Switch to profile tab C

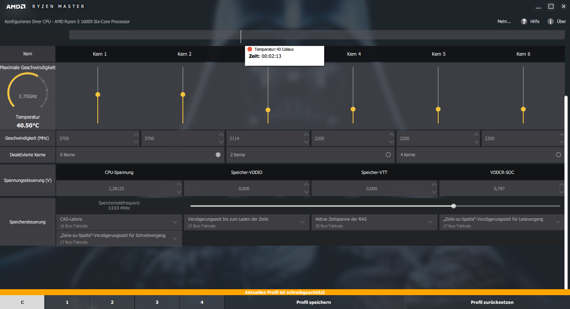(x=22, y=302)
